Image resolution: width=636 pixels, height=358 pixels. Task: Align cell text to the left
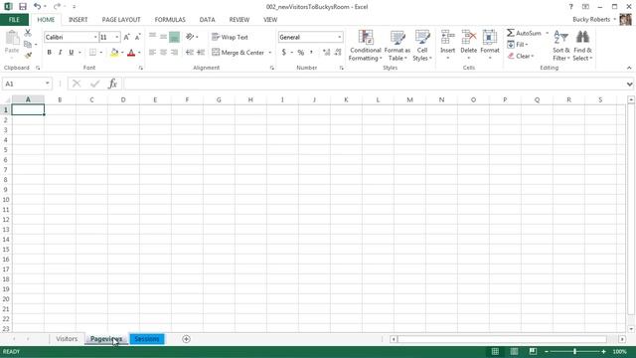tap(152, 53)
